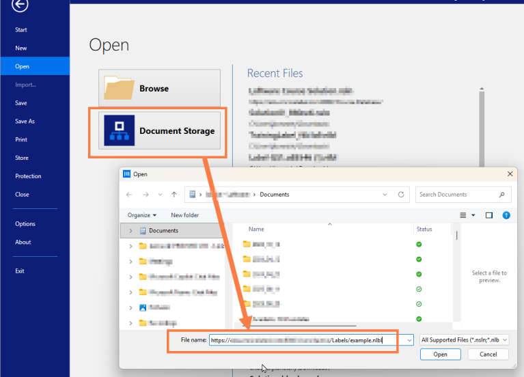Click Save in the sidebar

point(20,103)
